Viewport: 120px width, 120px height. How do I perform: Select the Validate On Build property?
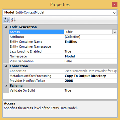[36, 90]
